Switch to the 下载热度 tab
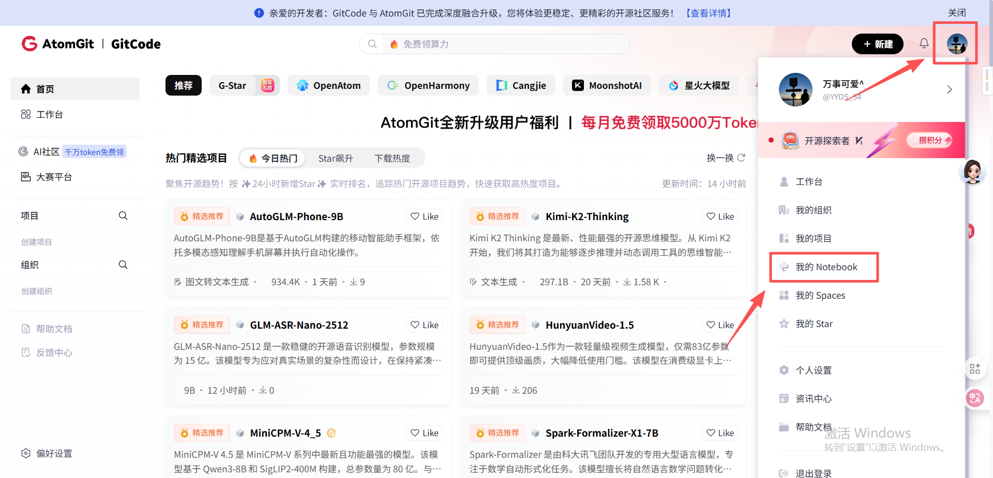This screenshot has height=478, width=993. [x=392, y=158]
